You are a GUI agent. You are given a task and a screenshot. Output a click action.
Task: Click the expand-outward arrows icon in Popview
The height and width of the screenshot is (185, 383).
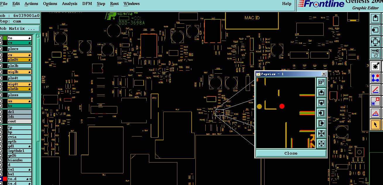click(321, 144)
